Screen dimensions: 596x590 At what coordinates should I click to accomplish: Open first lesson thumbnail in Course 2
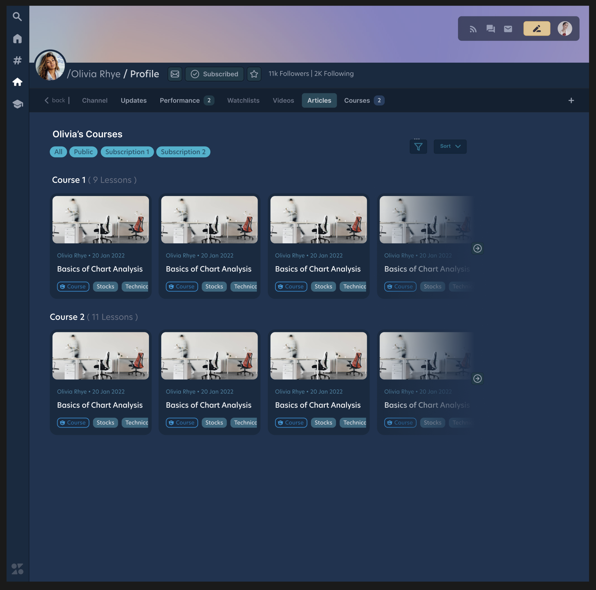[101, 356]
